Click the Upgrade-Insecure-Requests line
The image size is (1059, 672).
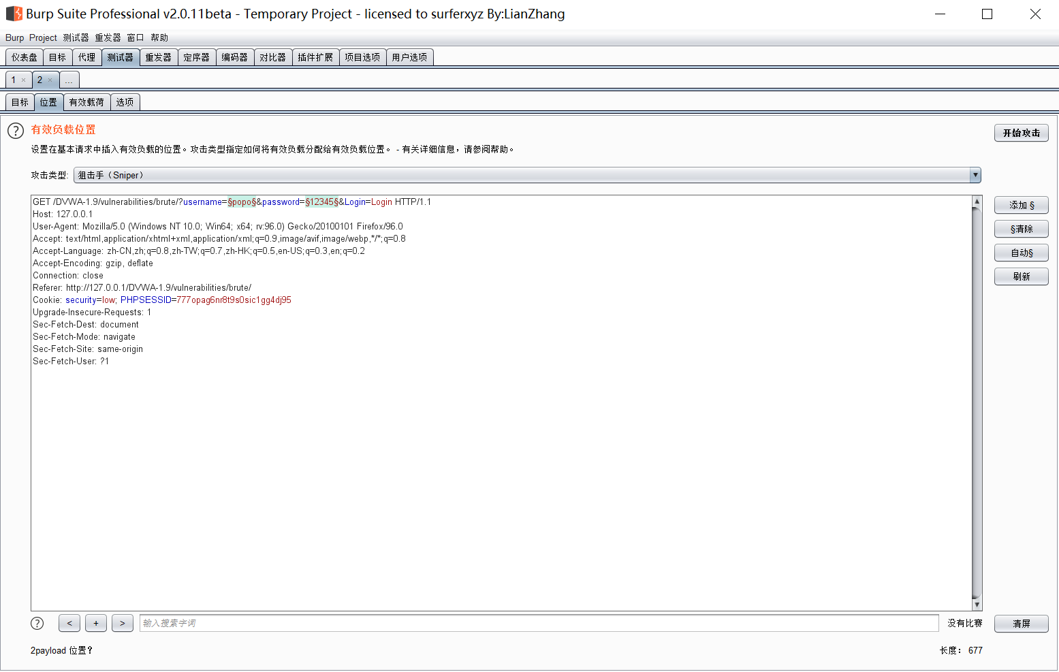click(92, 313)
